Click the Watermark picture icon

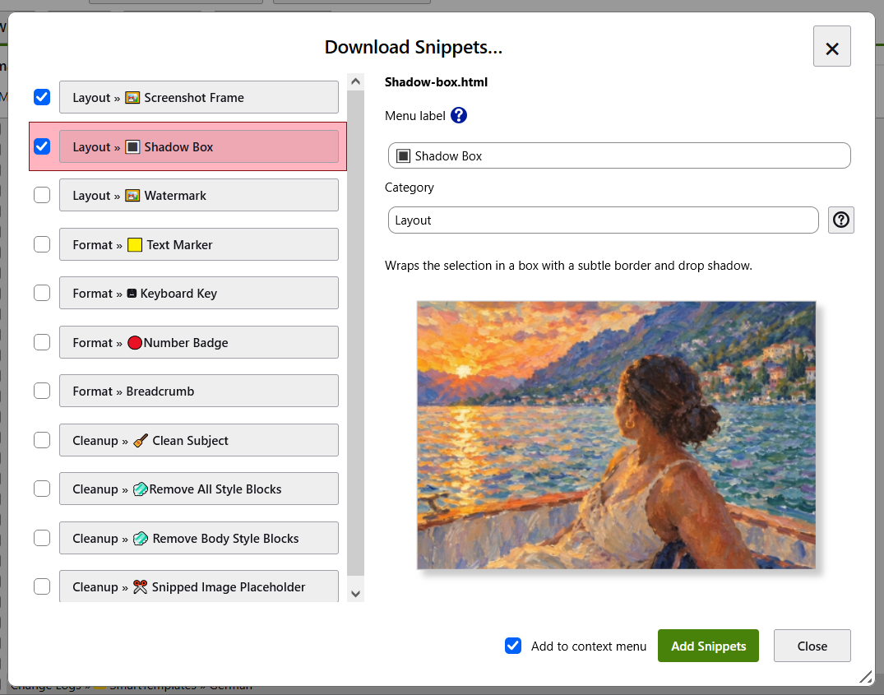[132, 196]
